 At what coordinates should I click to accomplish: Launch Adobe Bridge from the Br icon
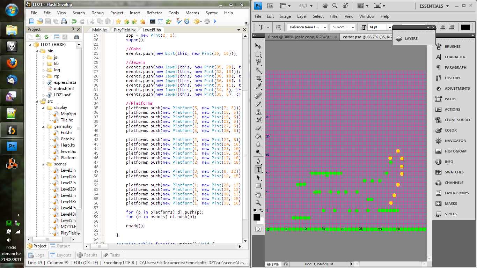click(x=270, y=6)
